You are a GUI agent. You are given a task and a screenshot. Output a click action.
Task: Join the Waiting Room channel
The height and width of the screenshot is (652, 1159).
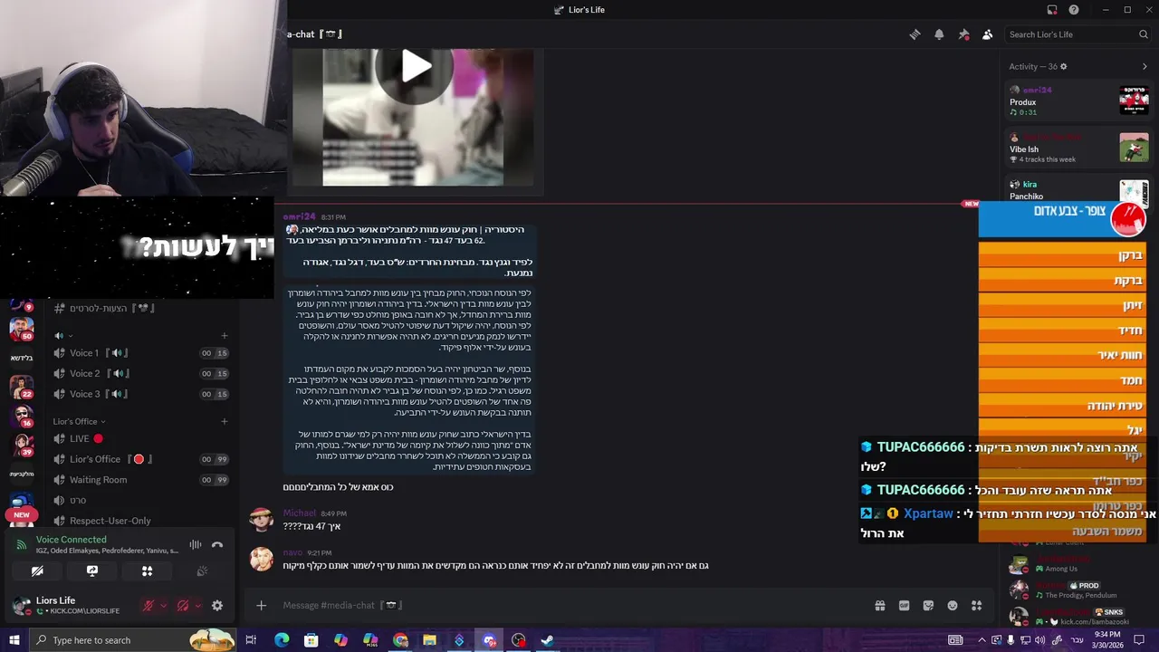tap(140, 480)
